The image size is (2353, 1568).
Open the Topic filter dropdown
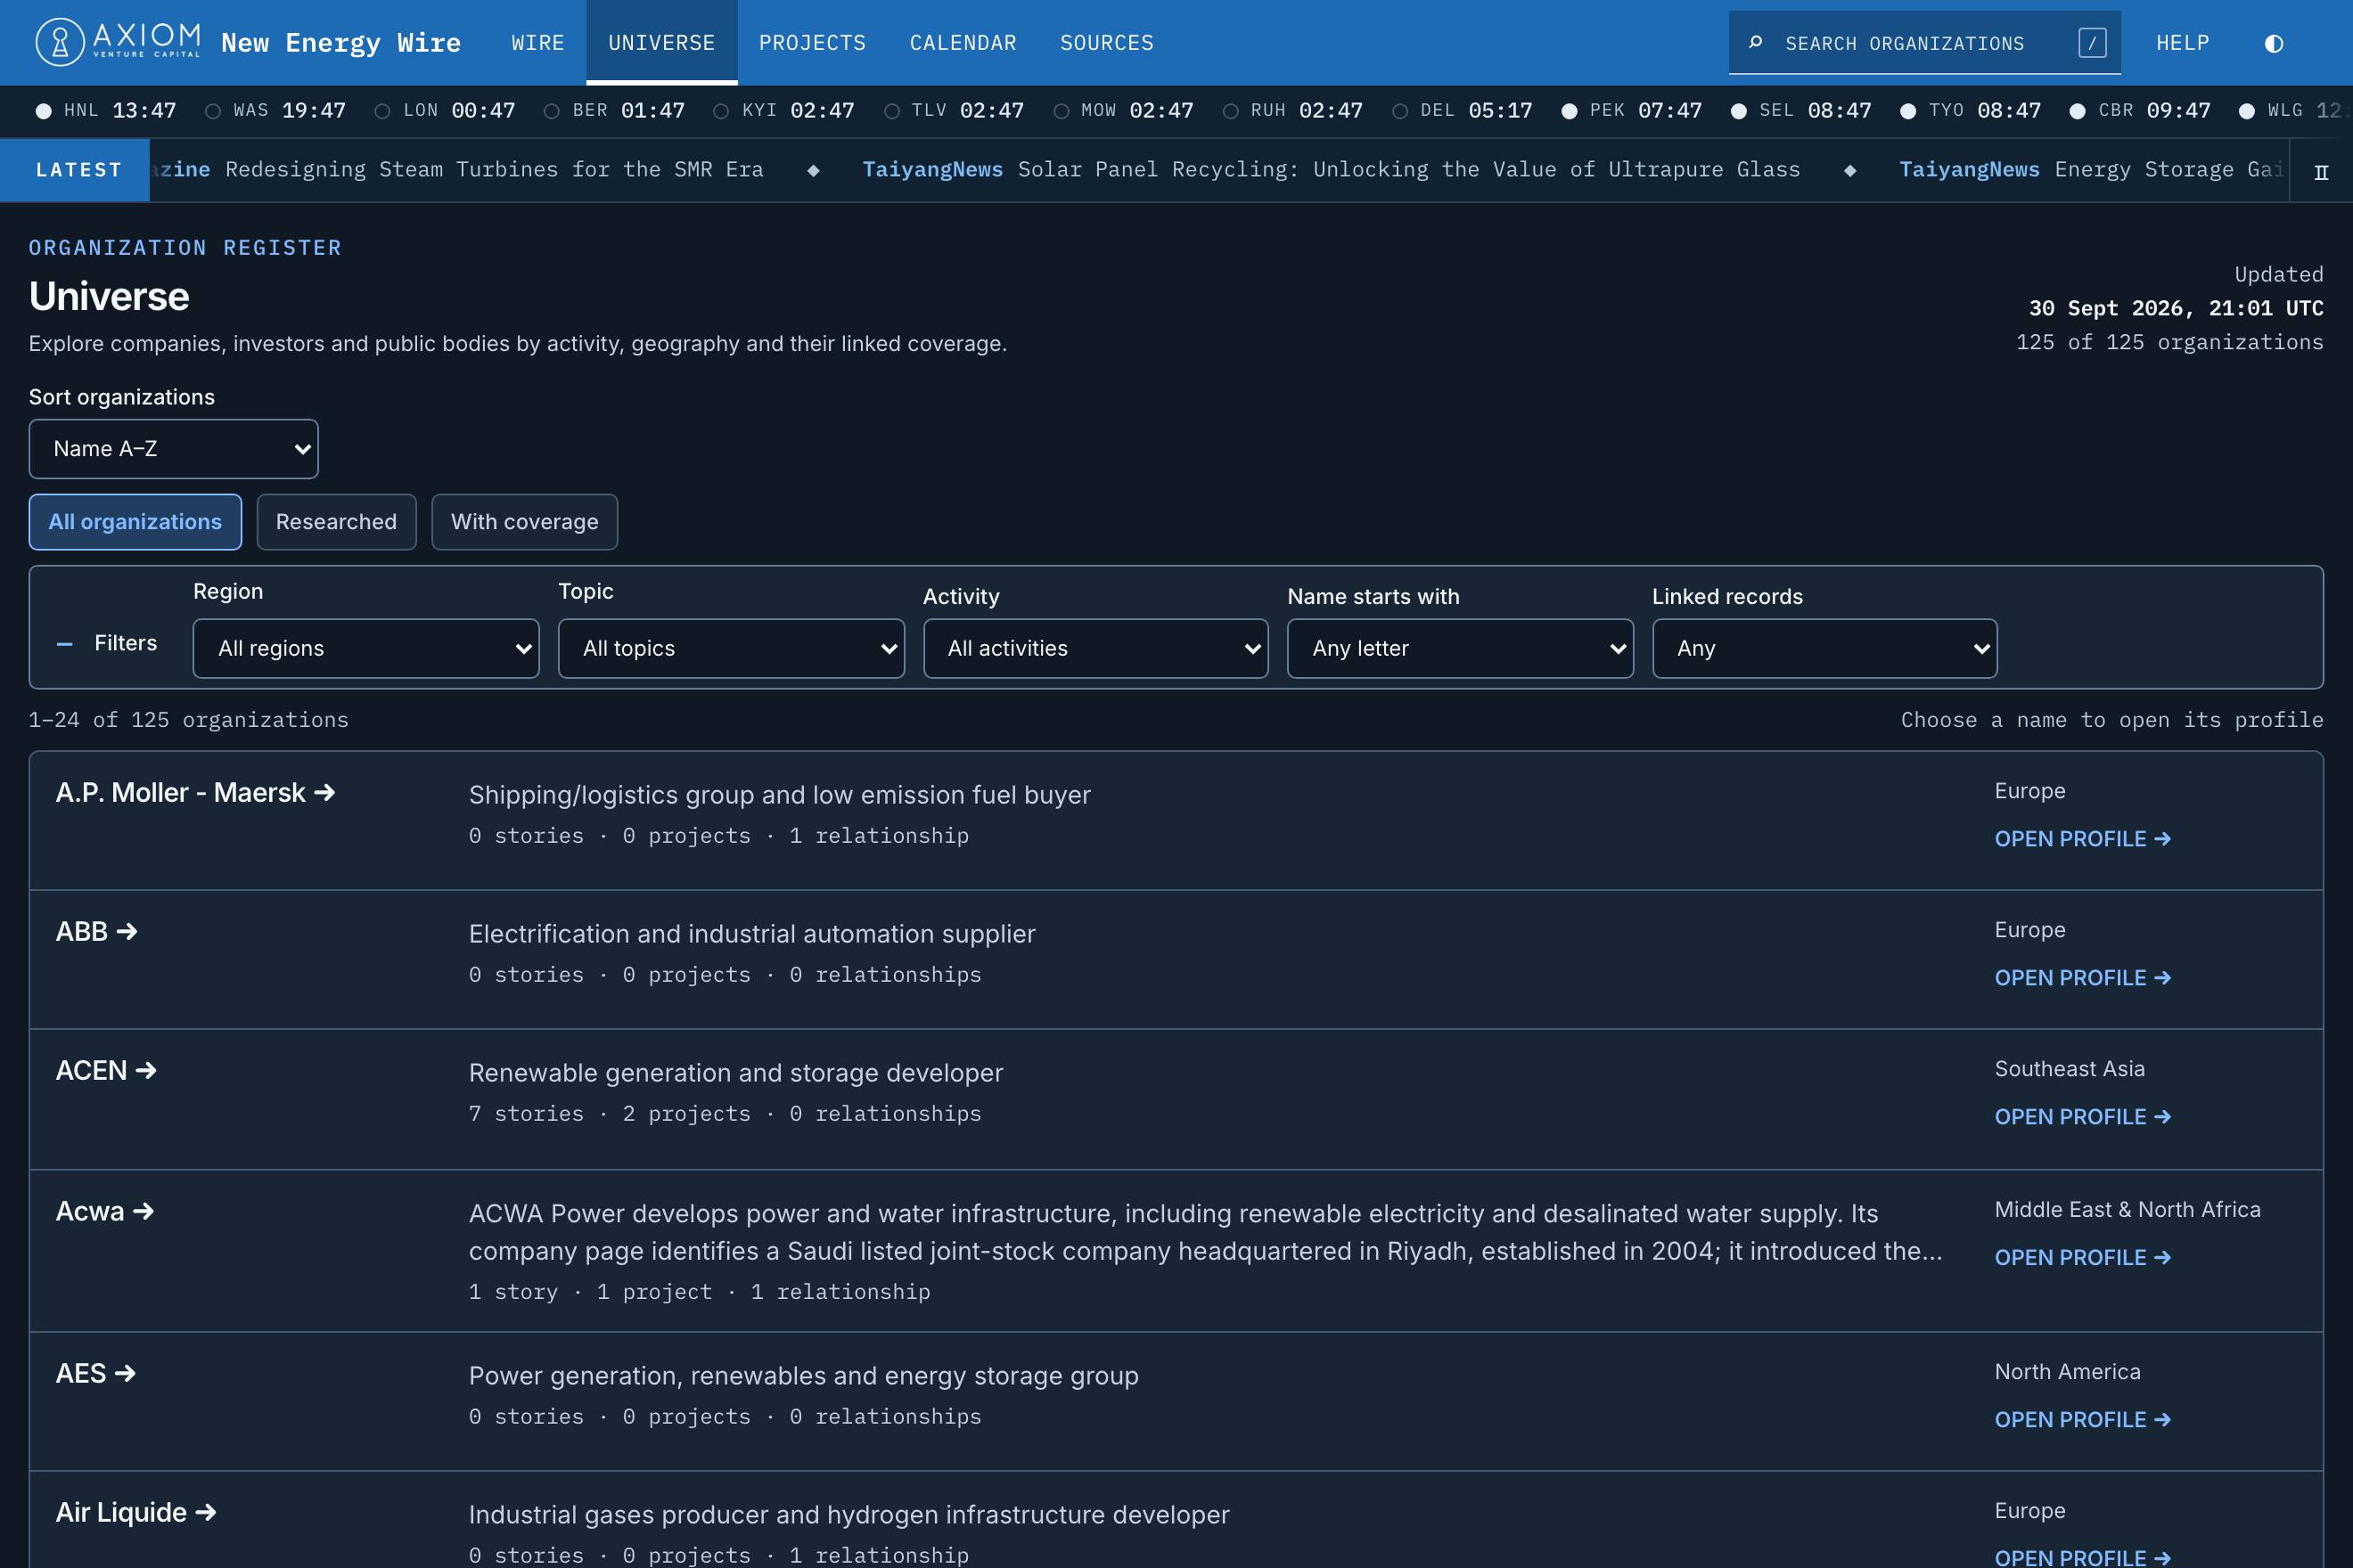tap(732, 648)
